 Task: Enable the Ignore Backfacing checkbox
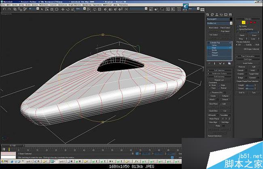pyautogui.click(x=238, y=29)
